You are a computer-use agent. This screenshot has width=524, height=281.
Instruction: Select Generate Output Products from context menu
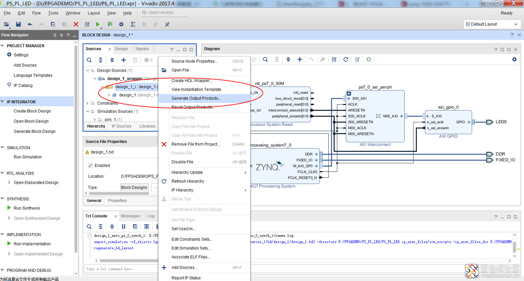pyautogui.click(x=204, y=98)
